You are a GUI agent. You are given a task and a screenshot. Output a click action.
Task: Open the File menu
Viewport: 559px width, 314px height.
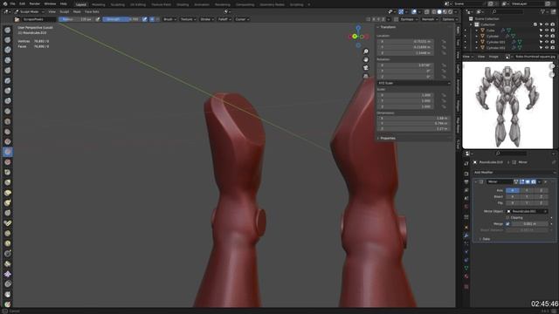coord(12,3)
